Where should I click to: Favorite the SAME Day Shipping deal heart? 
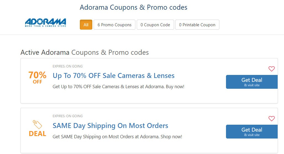[272, 119]
